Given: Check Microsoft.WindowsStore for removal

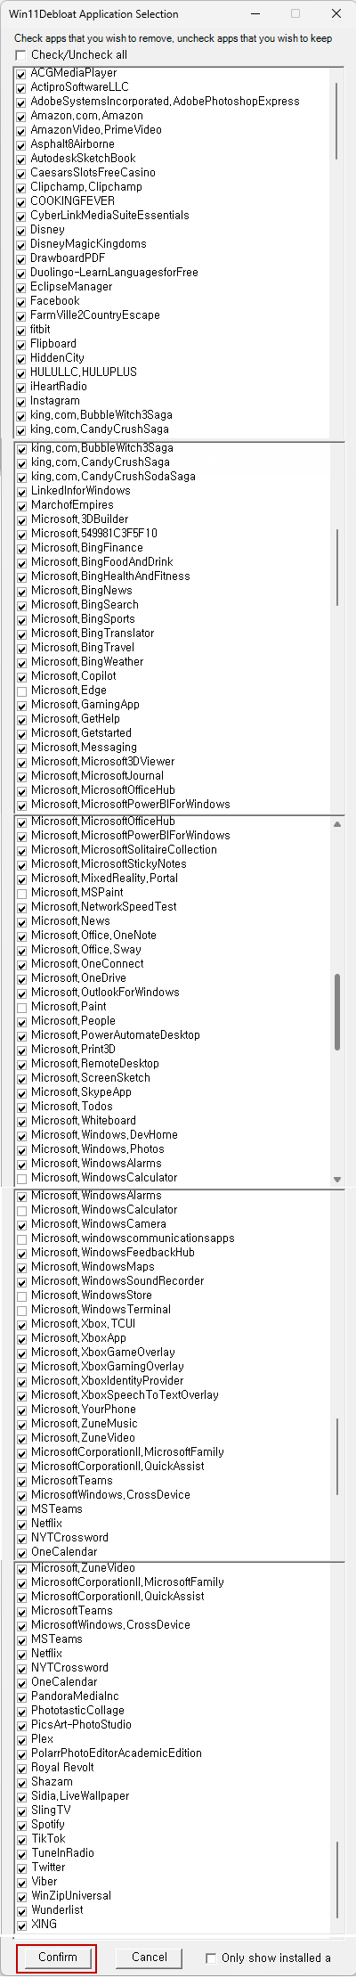Looking at the screenshot, I should pyautogui.click(x=21, y=1296).
